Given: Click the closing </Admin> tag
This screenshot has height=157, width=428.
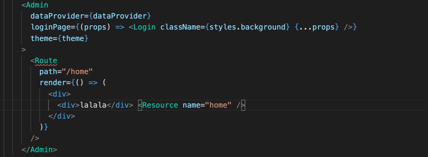Looking at the screenshot, I should [39, 150].
